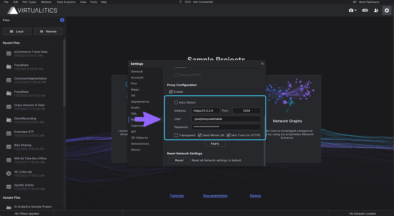Open the Documentation link

pyautogui.click(x=215, y=196)
